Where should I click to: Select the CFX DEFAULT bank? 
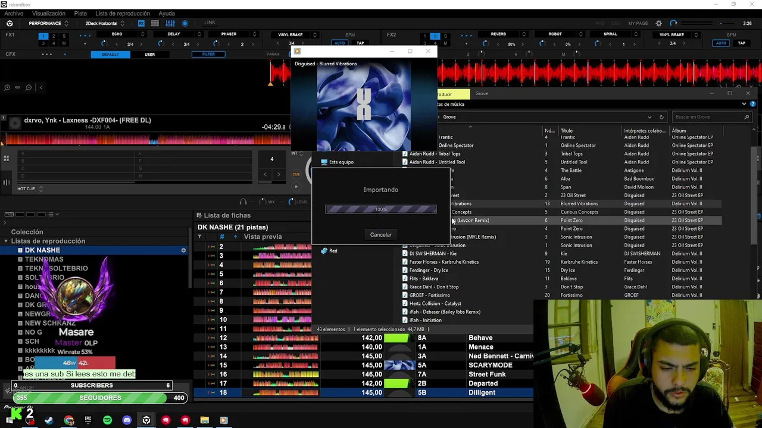point(110,54)
